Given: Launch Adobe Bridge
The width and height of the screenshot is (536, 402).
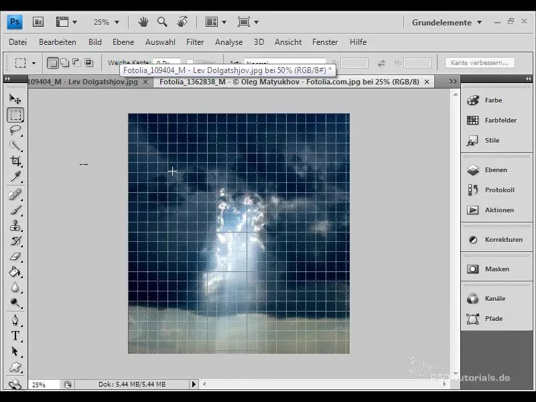Looking at the screenshot, I should (x=38, y=22).
